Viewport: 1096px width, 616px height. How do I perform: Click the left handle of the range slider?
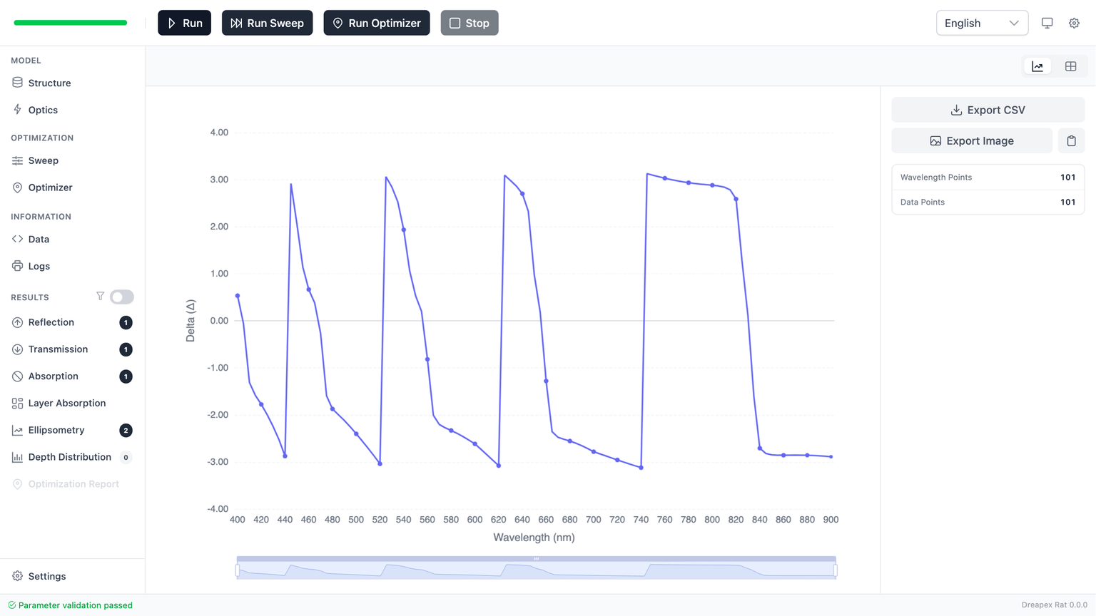(x=238, y=570)
